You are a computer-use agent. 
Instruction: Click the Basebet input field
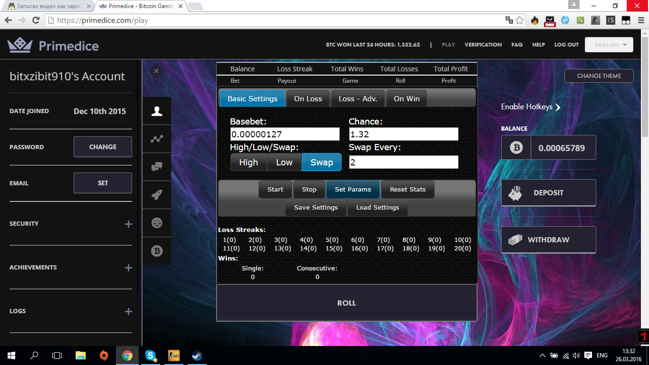tap(285, 134)
